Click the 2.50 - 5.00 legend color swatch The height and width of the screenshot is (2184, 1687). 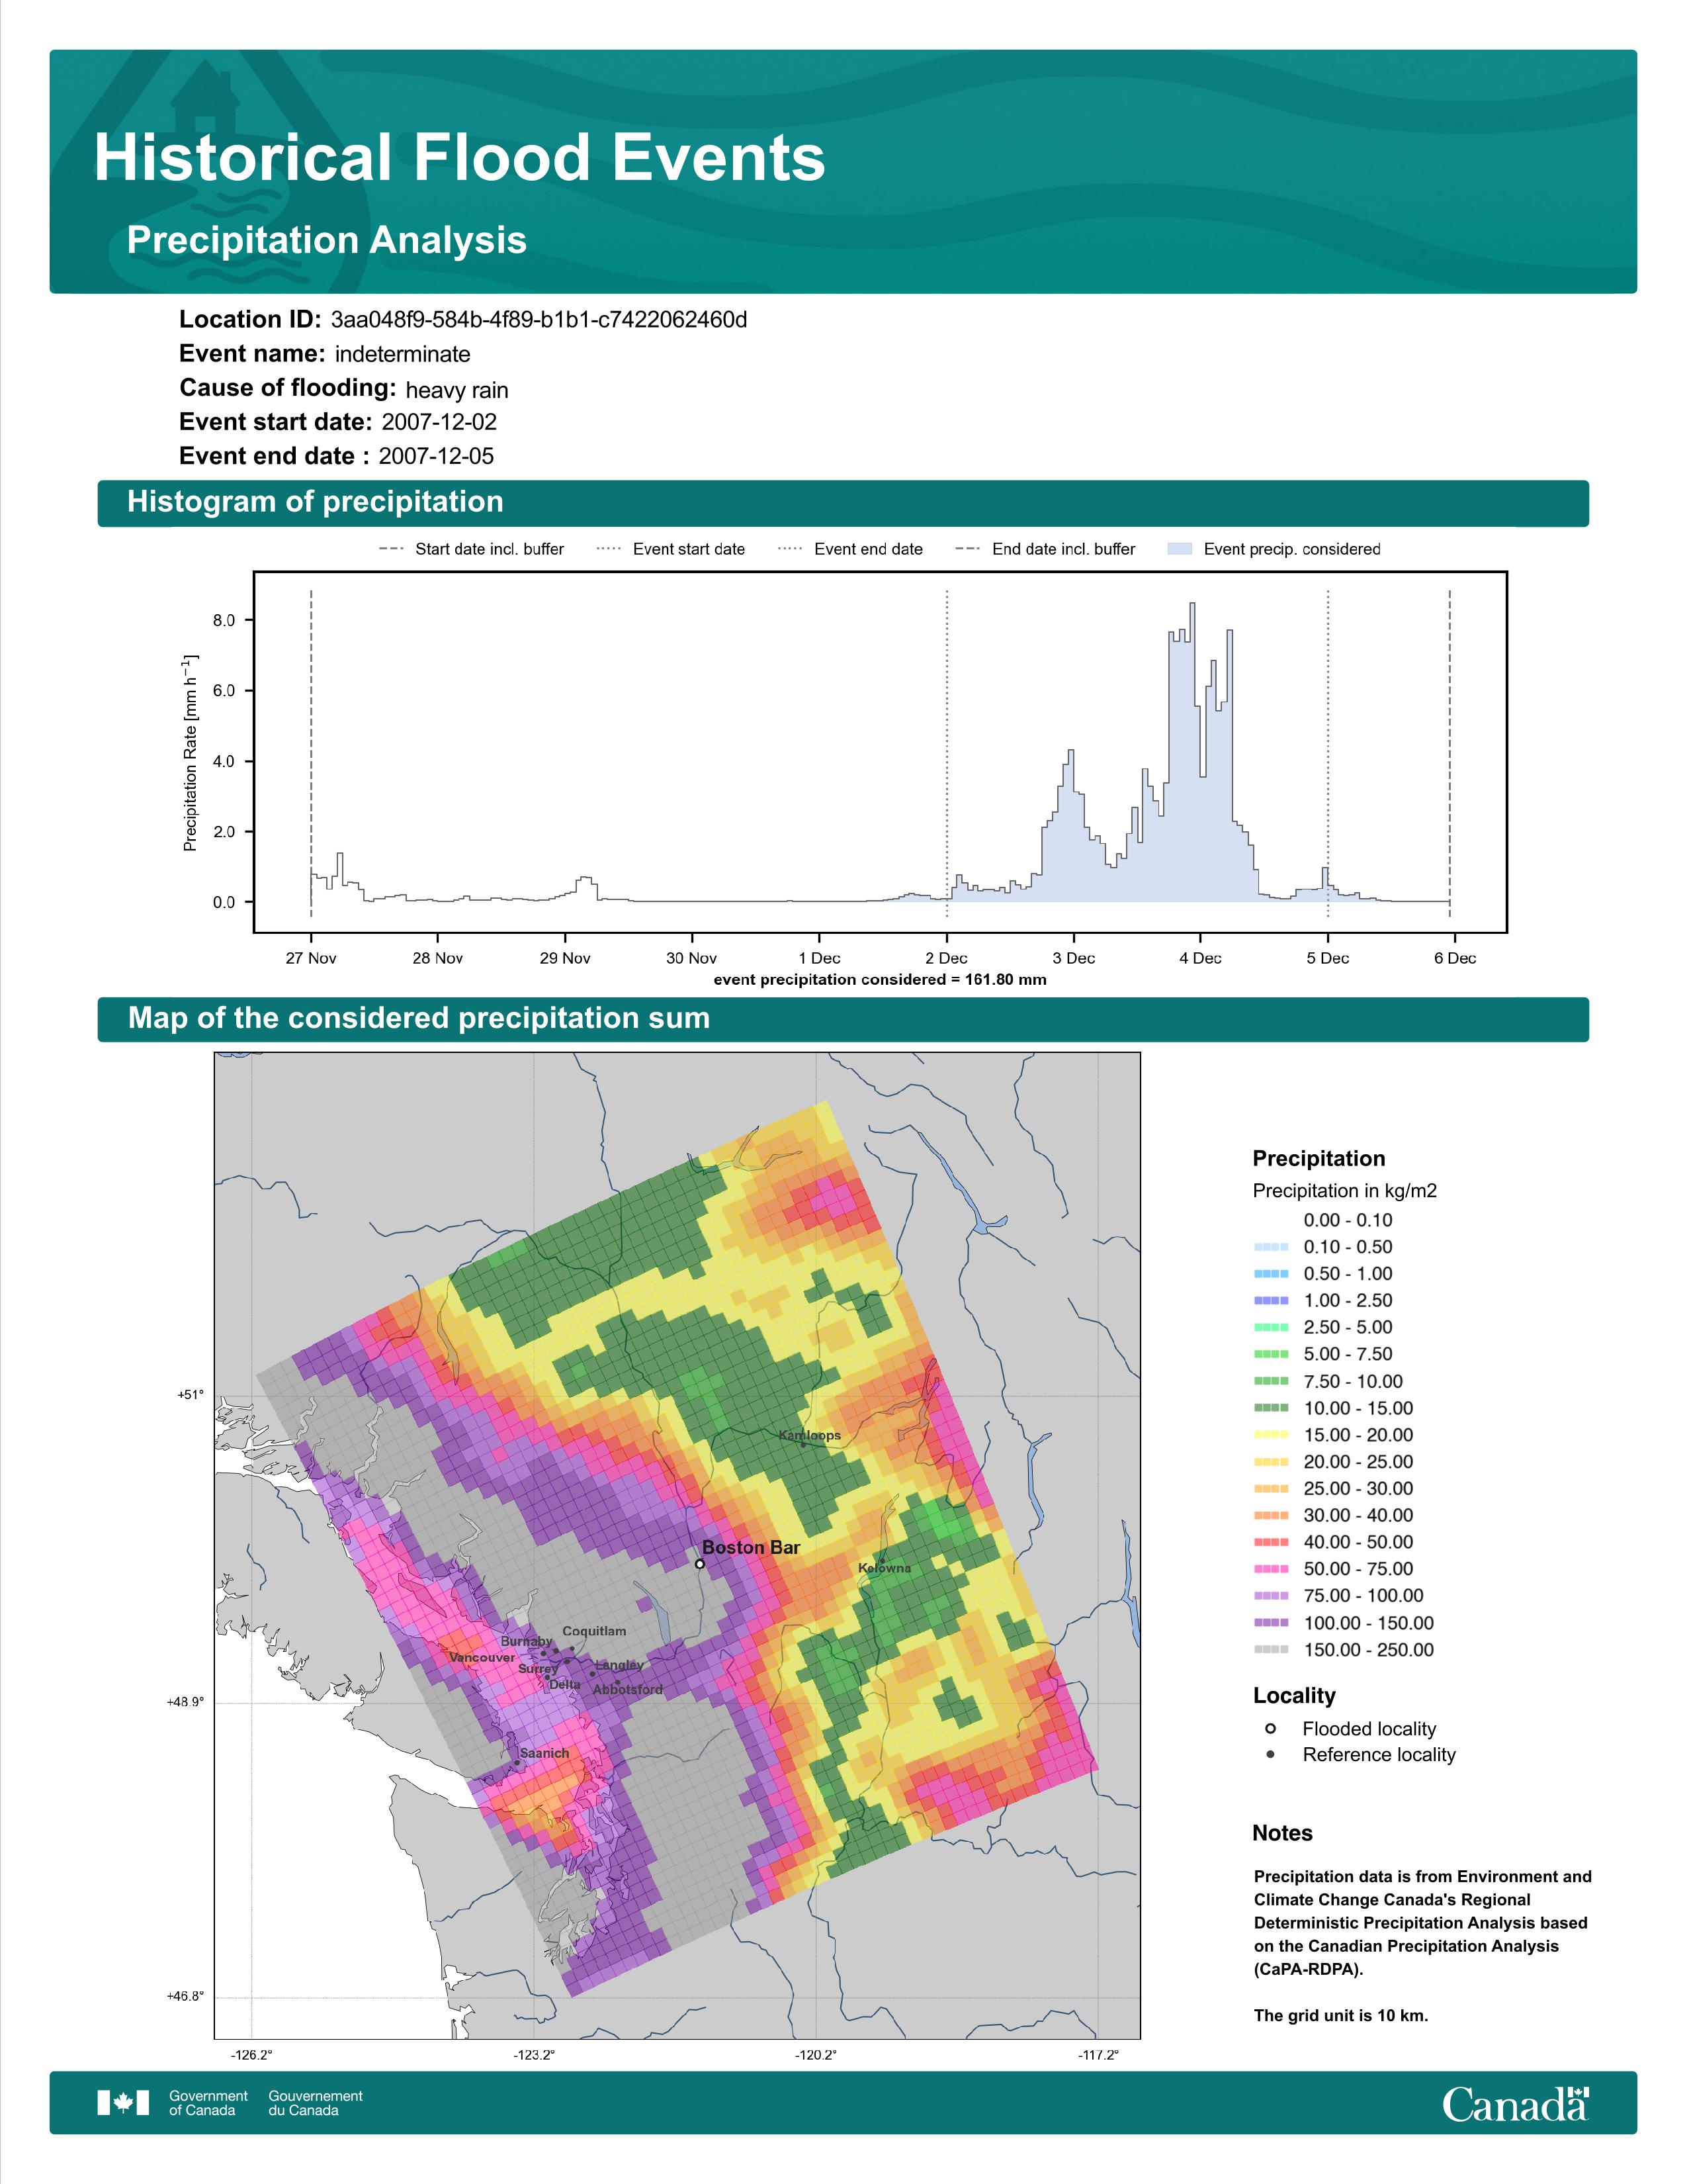click(1272, 1328)
